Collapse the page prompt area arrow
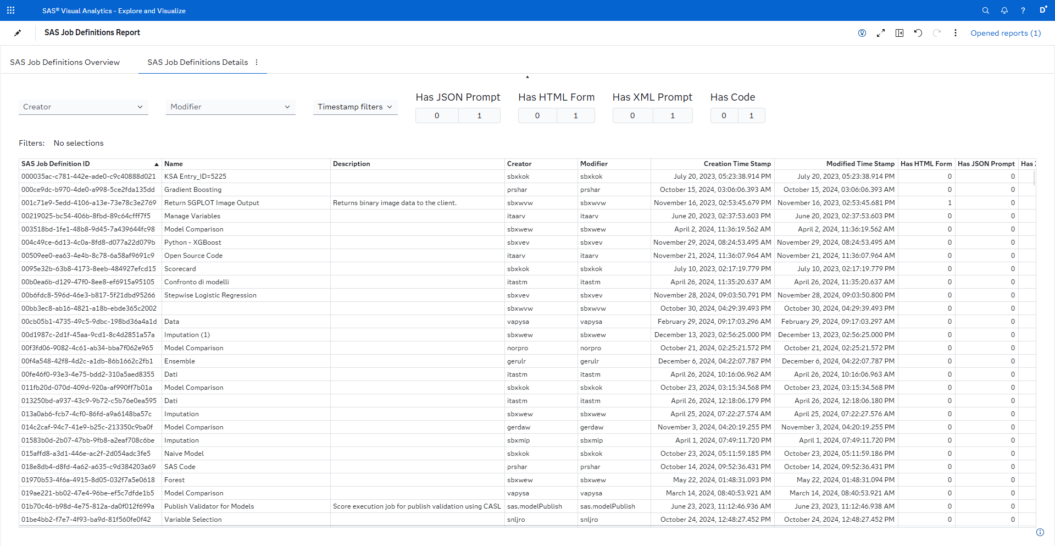 click(527, 77)
